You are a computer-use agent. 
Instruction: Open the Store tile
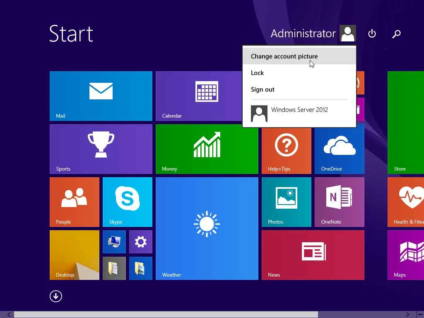click(406, 123)
